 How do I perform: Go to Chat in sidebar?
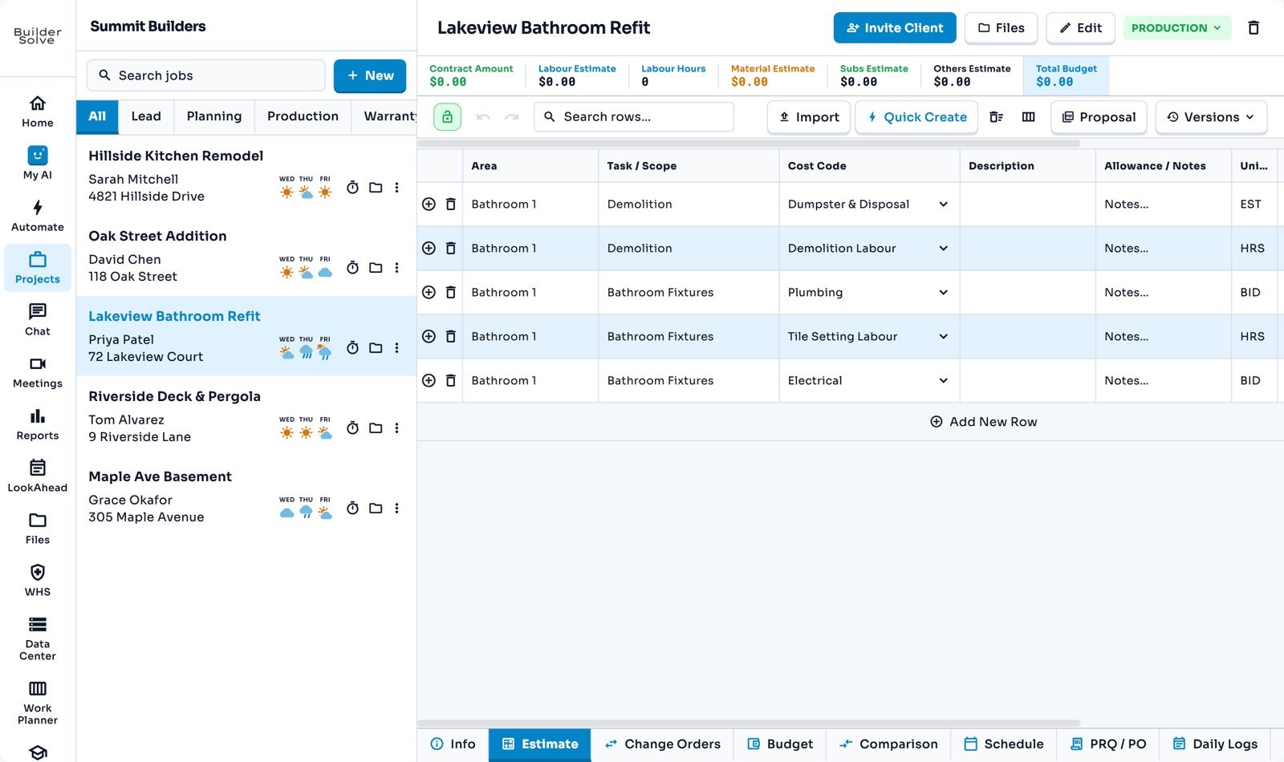click(38, 319)
